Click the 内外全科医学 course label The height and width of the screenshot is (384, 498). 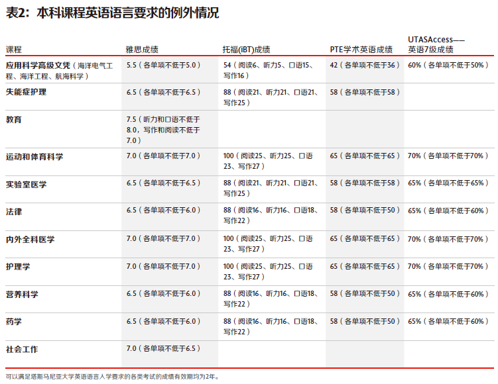pos(31,240)
